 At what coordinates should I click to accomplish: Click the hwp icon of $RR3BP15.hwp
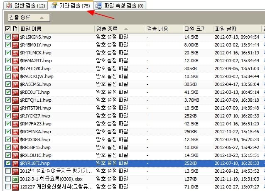[15, 147]
